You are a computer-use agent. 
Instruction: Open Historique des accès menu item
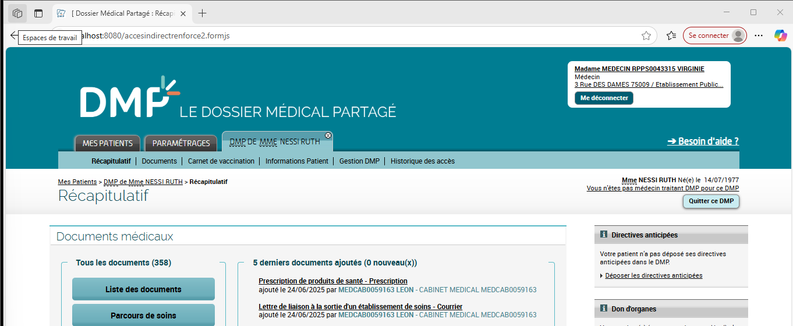[423, 161]
